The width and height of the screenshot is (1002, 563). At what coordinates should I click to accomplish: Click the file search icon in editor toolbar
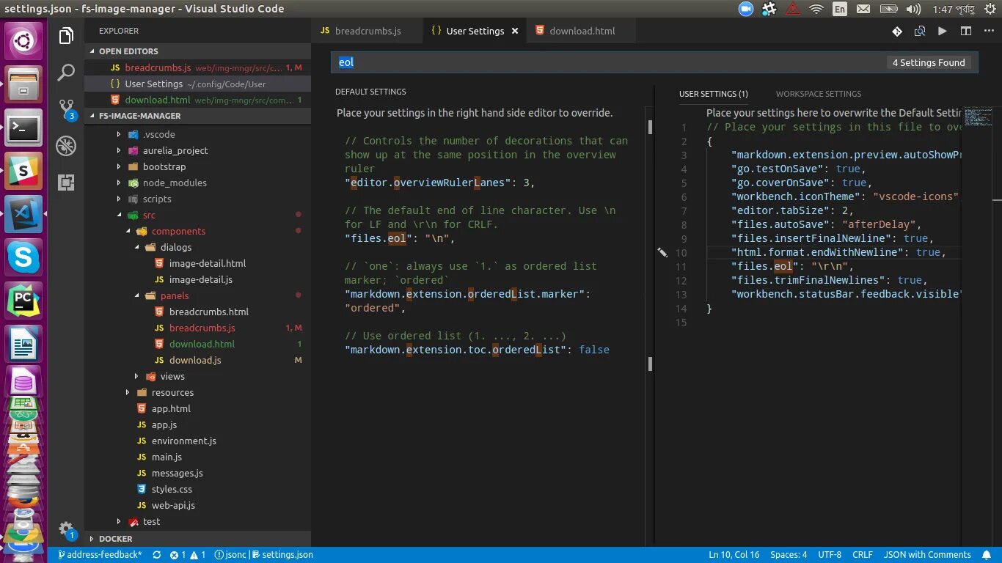tap(920, 31)
